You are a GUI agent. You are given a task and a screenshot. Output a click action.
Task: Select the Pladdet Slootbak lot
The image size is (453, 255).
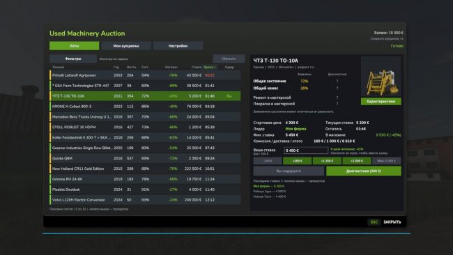145,190
